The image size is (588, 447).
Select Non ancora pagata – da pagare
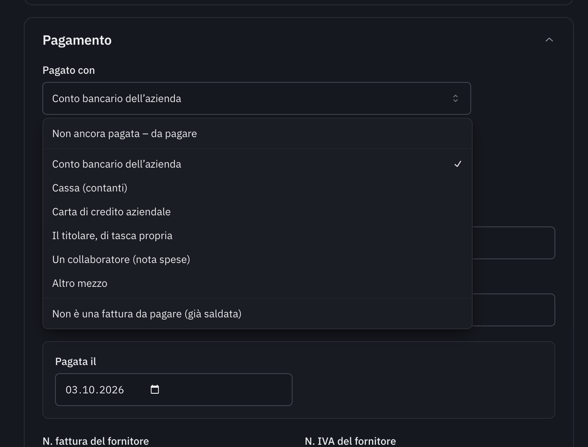[258, 134]
